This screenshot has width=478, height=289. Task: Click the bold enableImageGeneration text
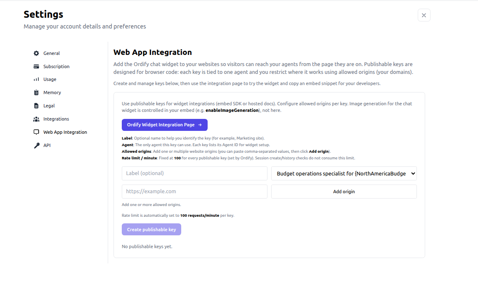tap(232, 110)
